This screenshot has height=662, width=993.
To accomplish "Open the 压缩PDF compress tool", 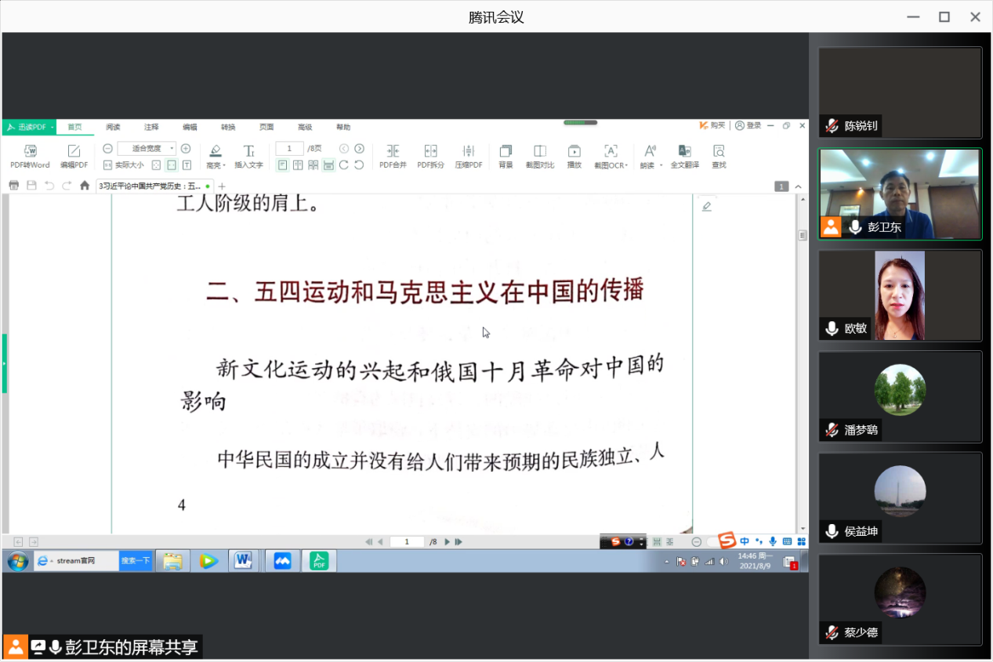I will 469,151.
